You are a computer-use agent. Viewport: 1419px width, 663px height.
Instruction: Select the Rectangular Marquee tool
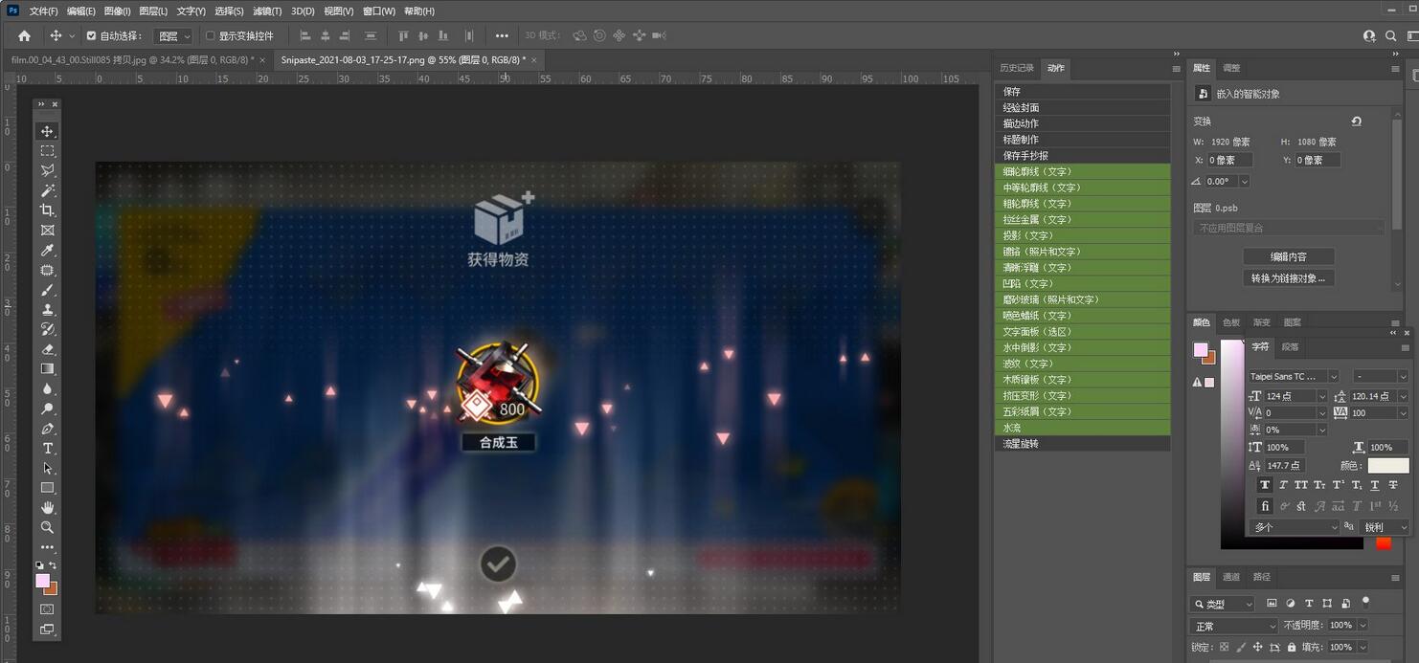tap(47, 151)
